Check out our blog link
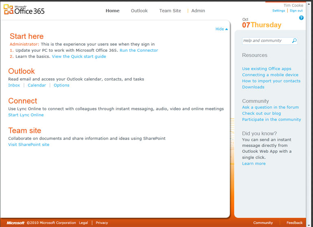Image resolution: width=313 pixels, height=227 pixels. pos(261,113)
